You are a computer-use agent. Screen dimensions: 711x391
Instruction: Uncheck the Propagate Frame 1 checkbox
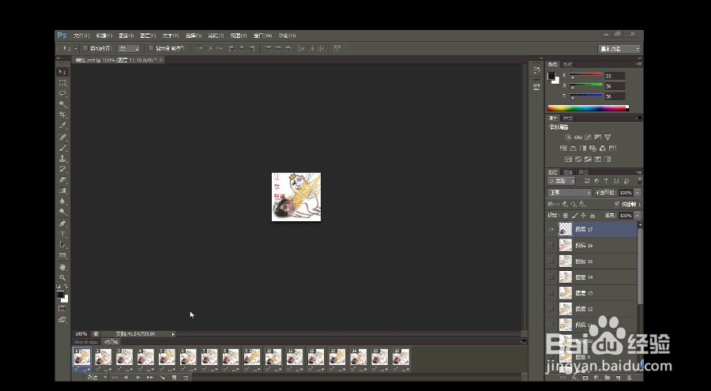tap(617, 204)
